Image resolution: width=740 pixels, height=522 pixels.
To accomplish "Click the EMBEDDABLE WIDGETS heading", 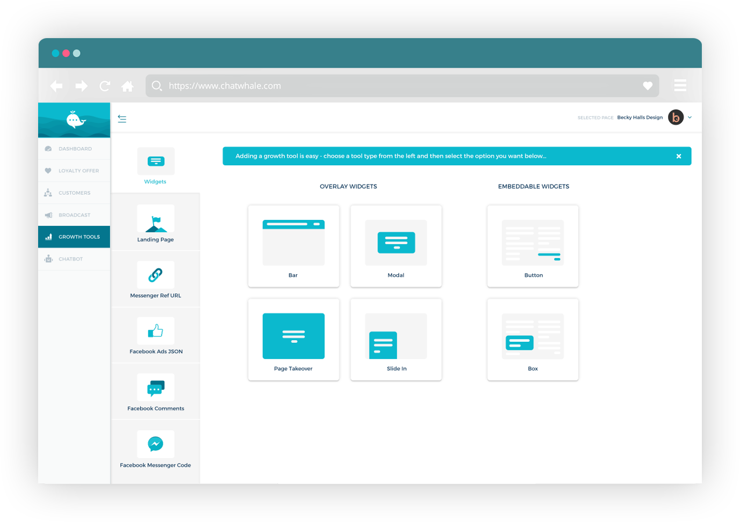I will pos(533,187).
